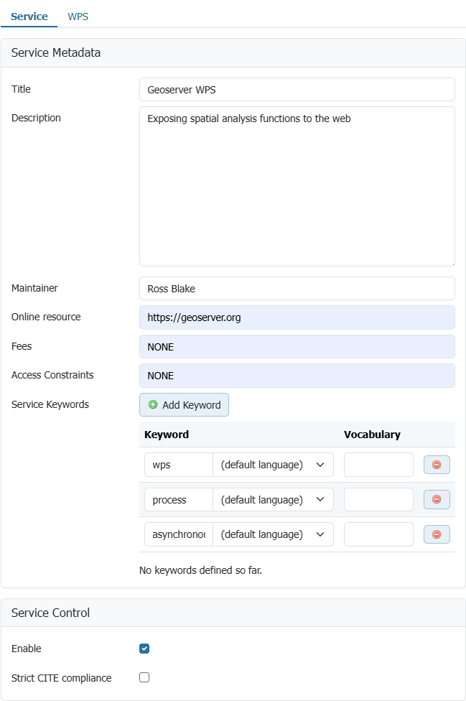Viewport: 466px width, 701px height.
Task: Expand language dropdown for asynchronous keyword
Action: pyautogui.click(x=273, y=534)
